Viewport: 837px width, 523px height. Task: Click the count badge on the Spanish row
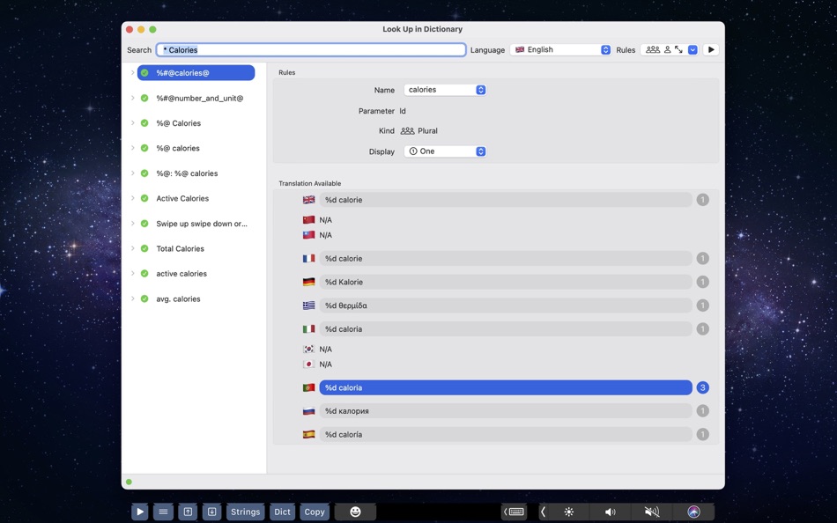tap(702, 434)
